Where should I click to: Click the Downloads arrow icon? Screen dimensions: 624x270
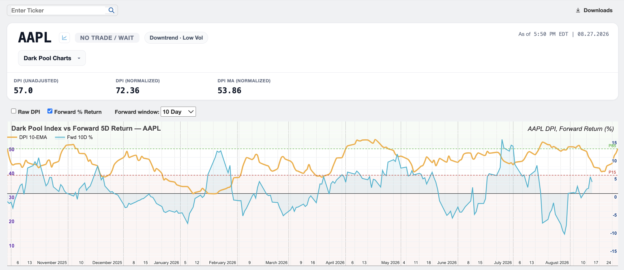(x=578, y=10)
